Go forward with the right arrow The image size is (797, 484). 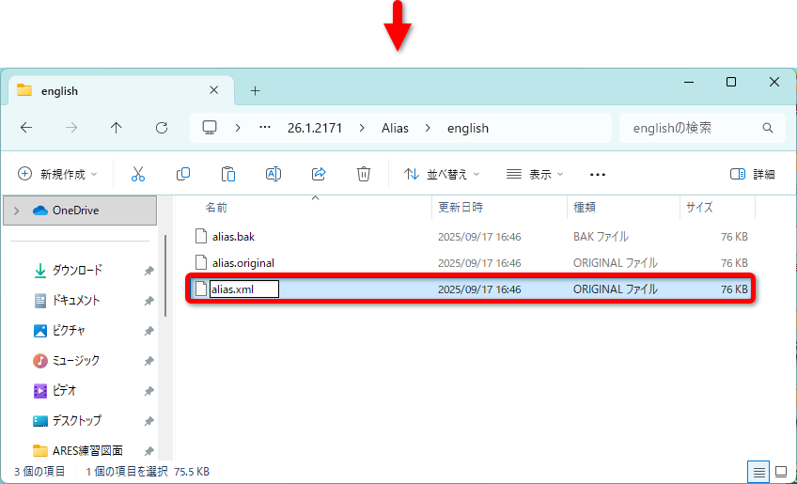coord(71,128)
